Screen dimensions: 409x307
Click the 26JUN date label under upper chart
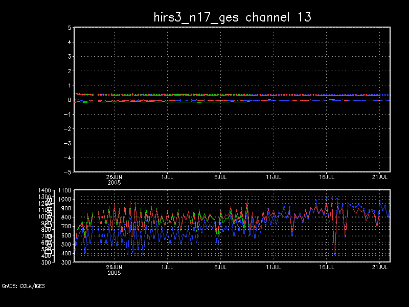[113, 177]
